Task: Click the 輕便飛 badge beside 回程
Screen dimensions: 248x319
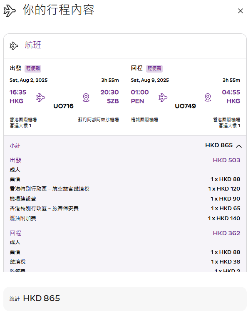Action: (x=154, y=68)
